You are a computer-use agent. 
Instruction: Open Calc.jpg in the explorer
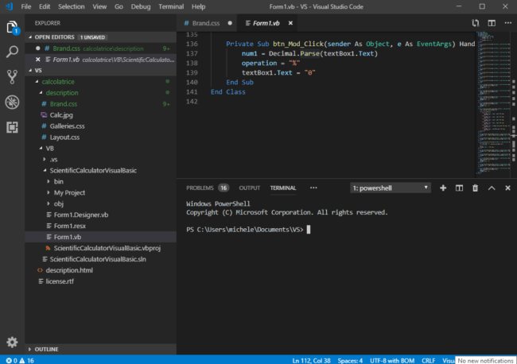pos(61,115)
